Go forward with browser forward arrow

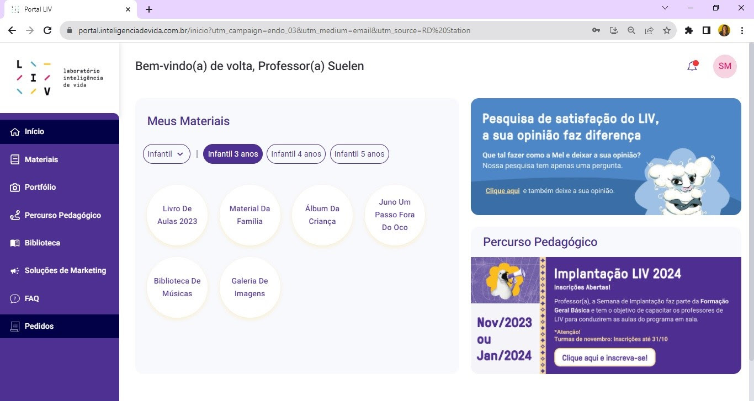30,30
